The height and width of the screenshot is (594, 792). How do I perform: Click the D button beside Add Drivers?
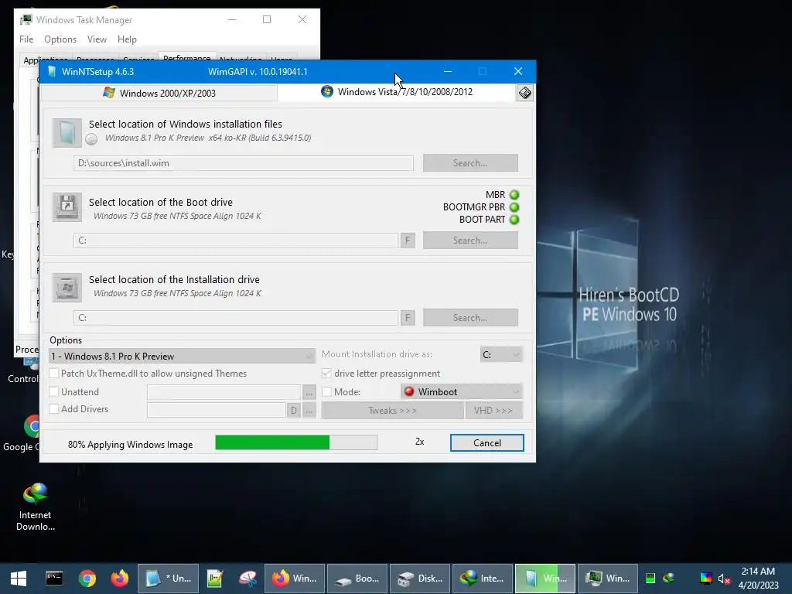293,410
